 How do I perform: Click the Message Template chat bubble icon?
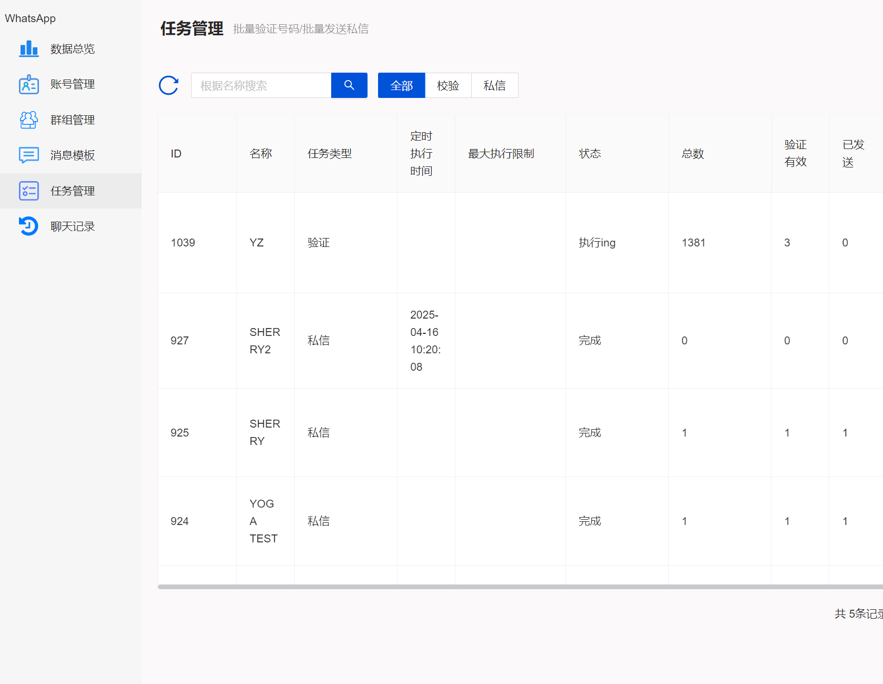28,155
